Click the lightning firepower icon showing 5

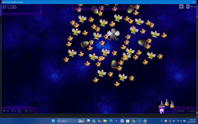[12, 111]
